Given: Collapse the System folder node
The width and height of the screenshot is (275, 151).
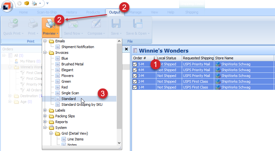Looking at the screenshot, I should [45, 127].
